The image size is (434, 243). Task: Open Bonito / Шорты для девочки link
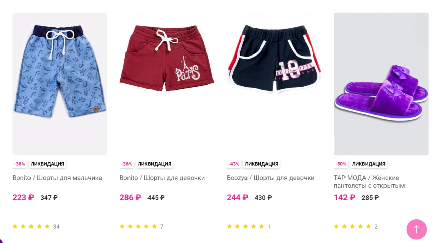(162, 178)
